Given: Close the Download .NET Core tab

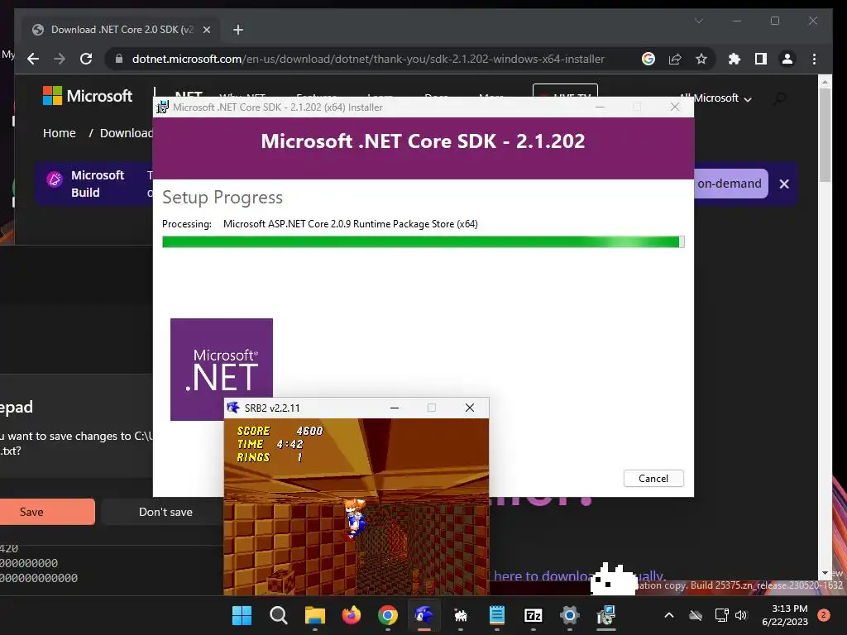Looking at the screenshot, I should [206, 30].
